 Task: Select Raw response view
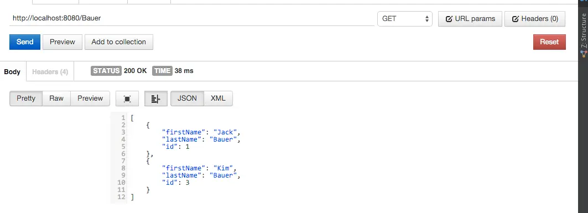tap(56, 98)
